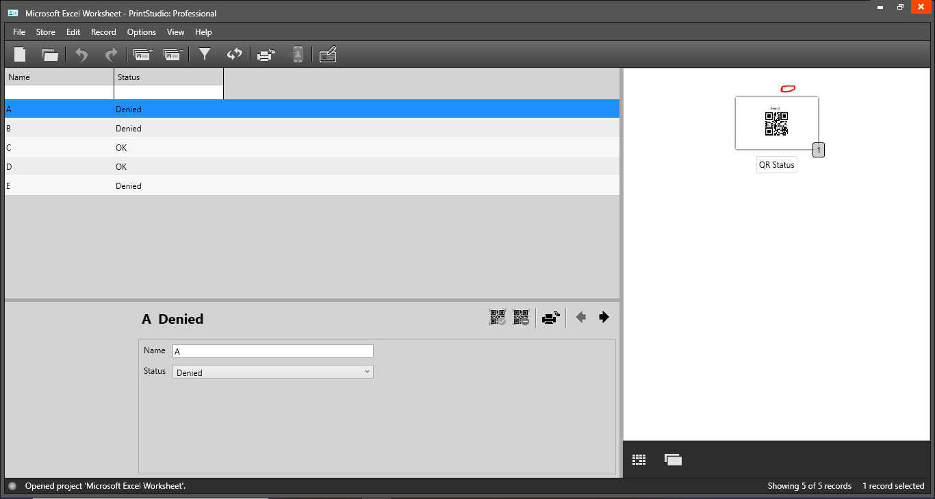This screenshot has width=935, height=499.
Task: Add a record with the Add Record icon
Action: [142, 54]
